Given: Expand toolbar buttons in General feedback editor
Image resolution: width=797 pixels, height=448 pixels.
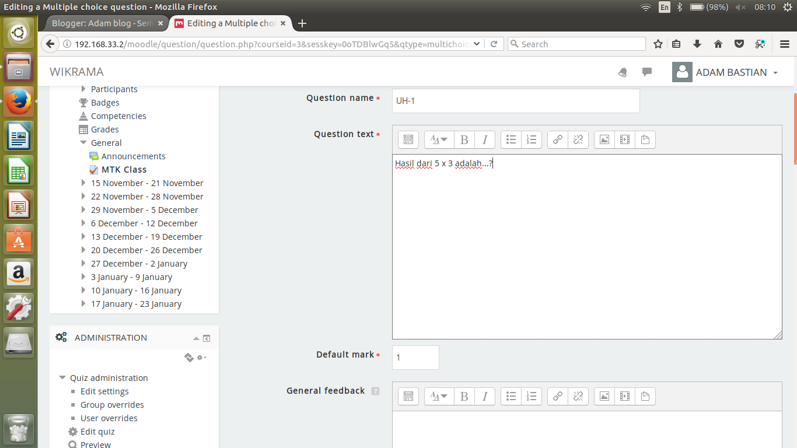Looking at the screenshot, I should (408, 396).
